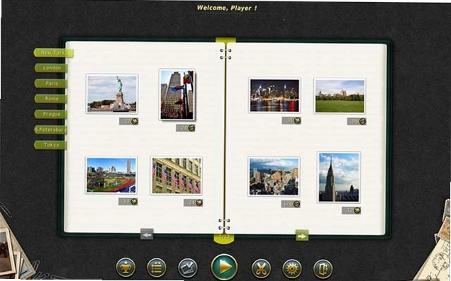Start puzzle with the play button
451x281 pixels.
(224, 267)
